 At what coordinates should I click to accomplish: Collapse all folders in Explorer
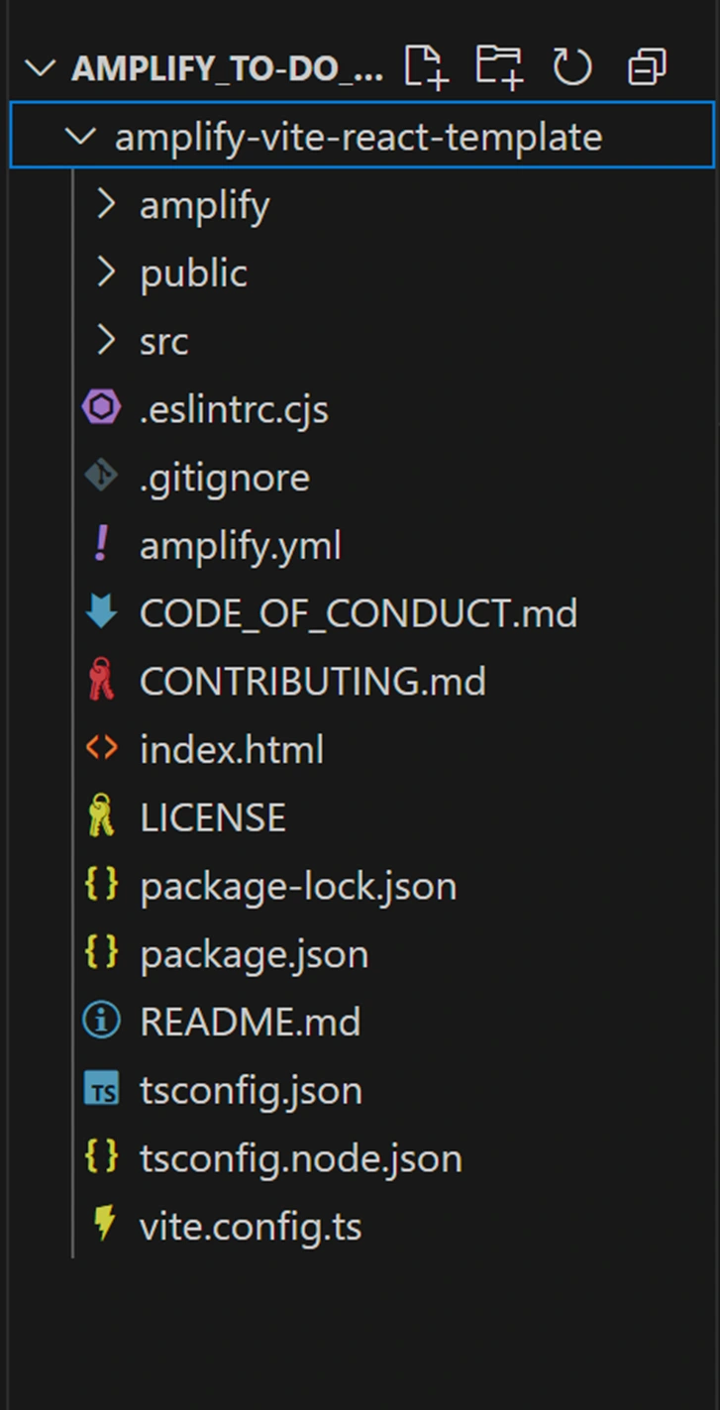(x=647, y=67)
